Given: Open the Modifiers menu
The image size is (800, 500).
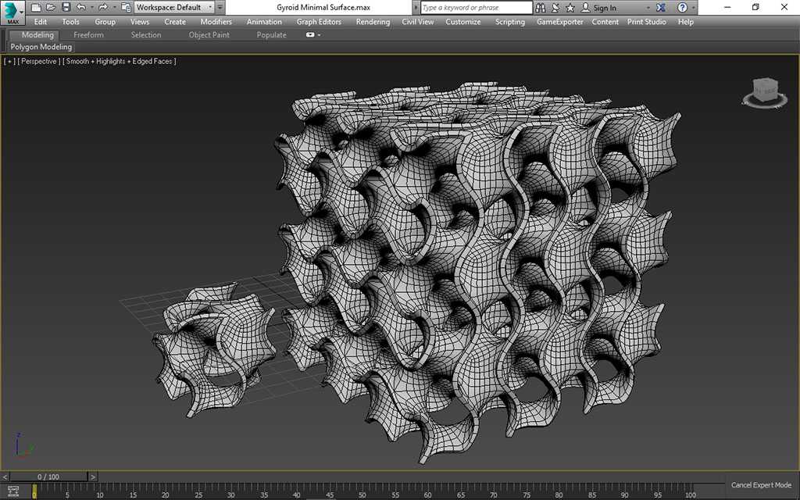Looking at the screenshot, I should (x=216, y=22).
